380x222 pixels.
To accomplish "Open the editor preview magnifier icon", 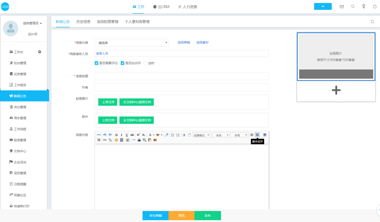I will 144,140.
